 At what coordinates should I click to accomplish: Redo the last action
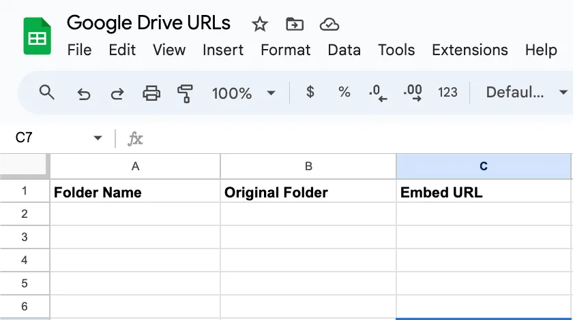[x=117, y=93]
